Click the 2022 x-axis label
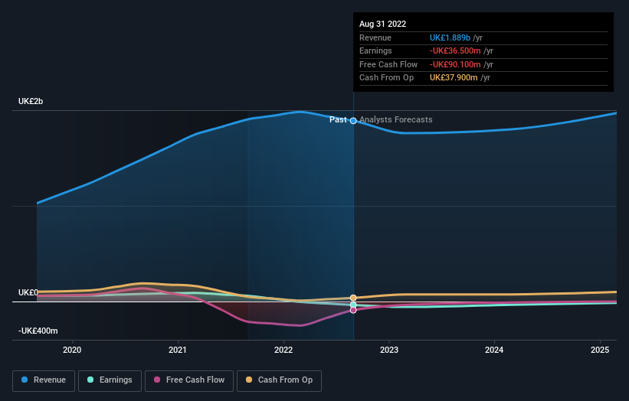This screenshot has width=629, height=401. coord(283,350)
